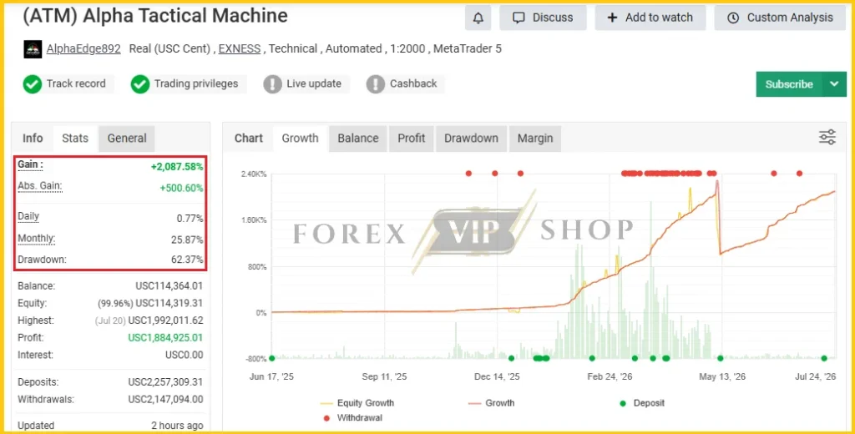Viewport: 855px width, 434px height.
Task: Open the Drawdown chart tab
Action: 471,139
